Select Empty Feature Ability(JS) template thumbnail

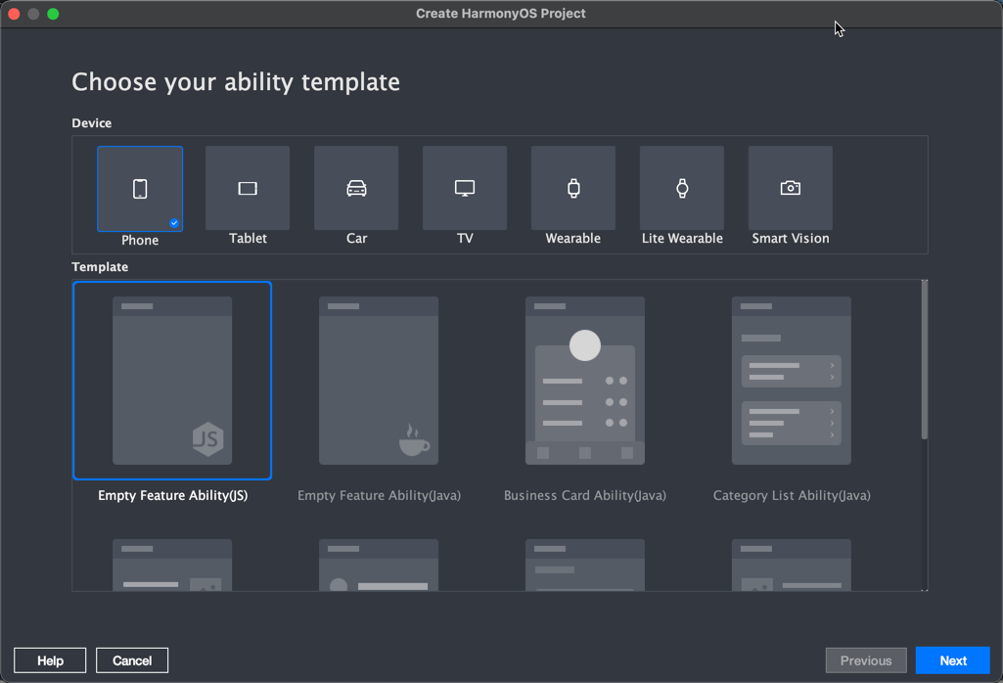tap(172, 381)
